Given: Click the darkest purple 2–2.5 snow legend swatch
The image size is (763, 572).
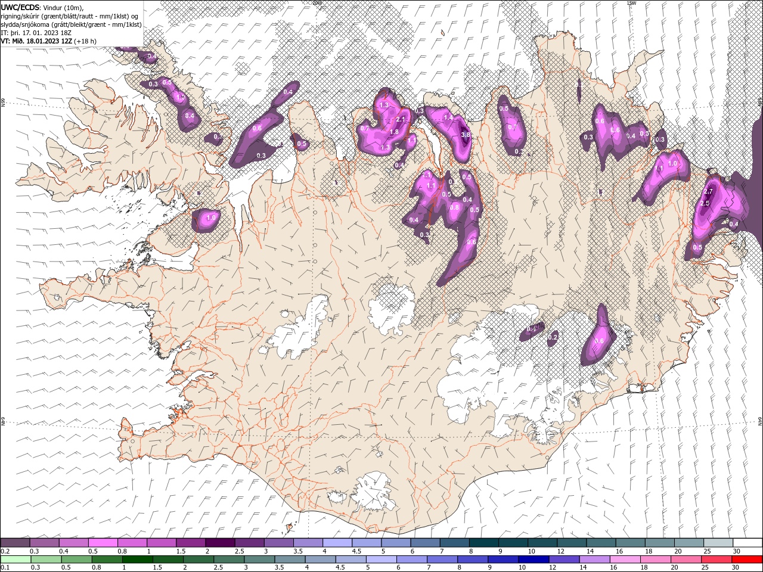Looking at the screenshot, I should [x=219, y=543].
